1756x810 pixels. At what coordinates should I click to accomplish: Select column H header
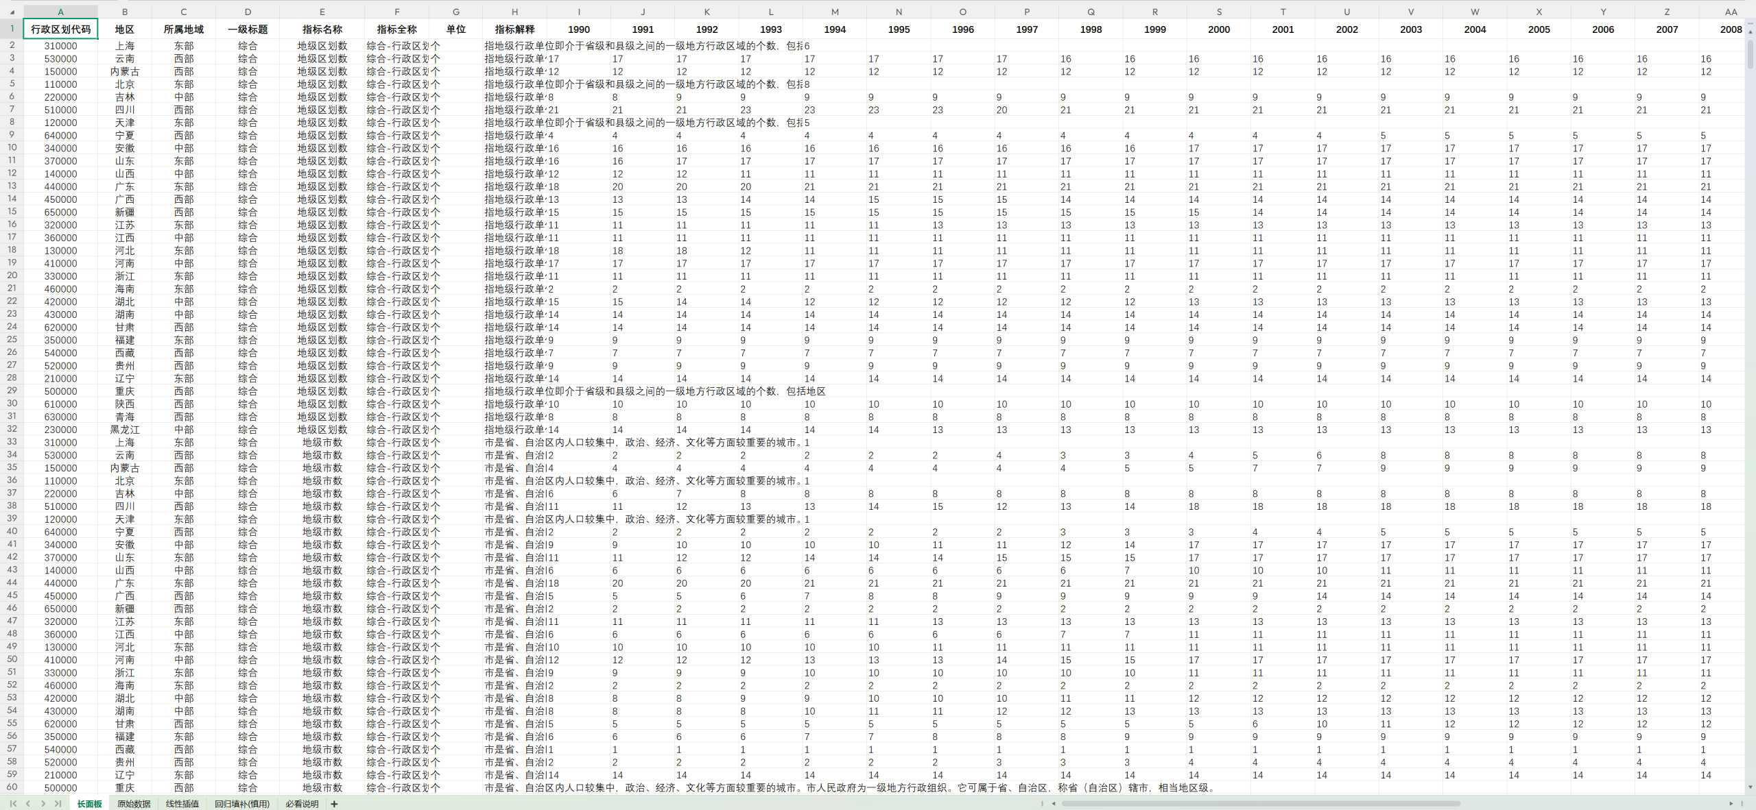point(514,12)
